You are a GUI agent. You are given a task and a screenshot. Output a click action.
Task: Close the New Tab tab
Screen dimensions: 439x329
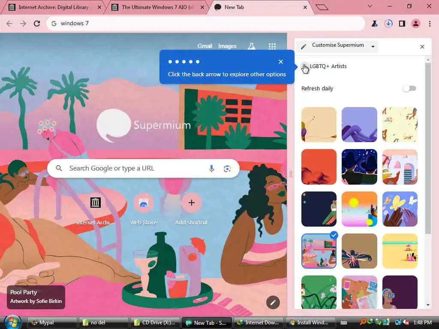(305, 7)
